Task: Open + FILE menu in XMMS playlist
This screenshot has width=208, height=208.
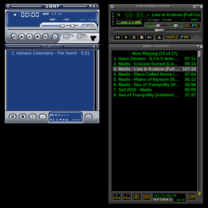Action: coord(117,197)
